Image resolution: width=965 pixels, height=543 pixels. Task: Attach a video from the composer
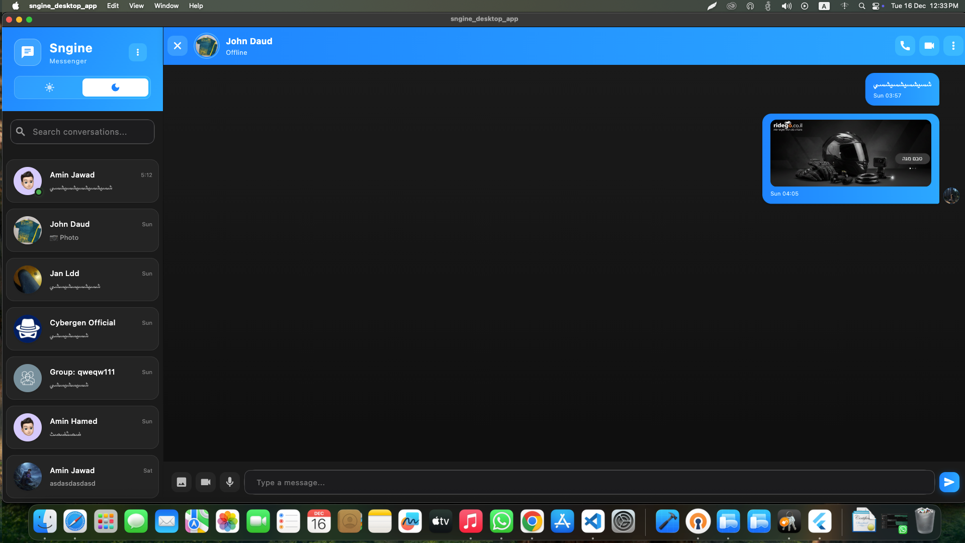205,482
